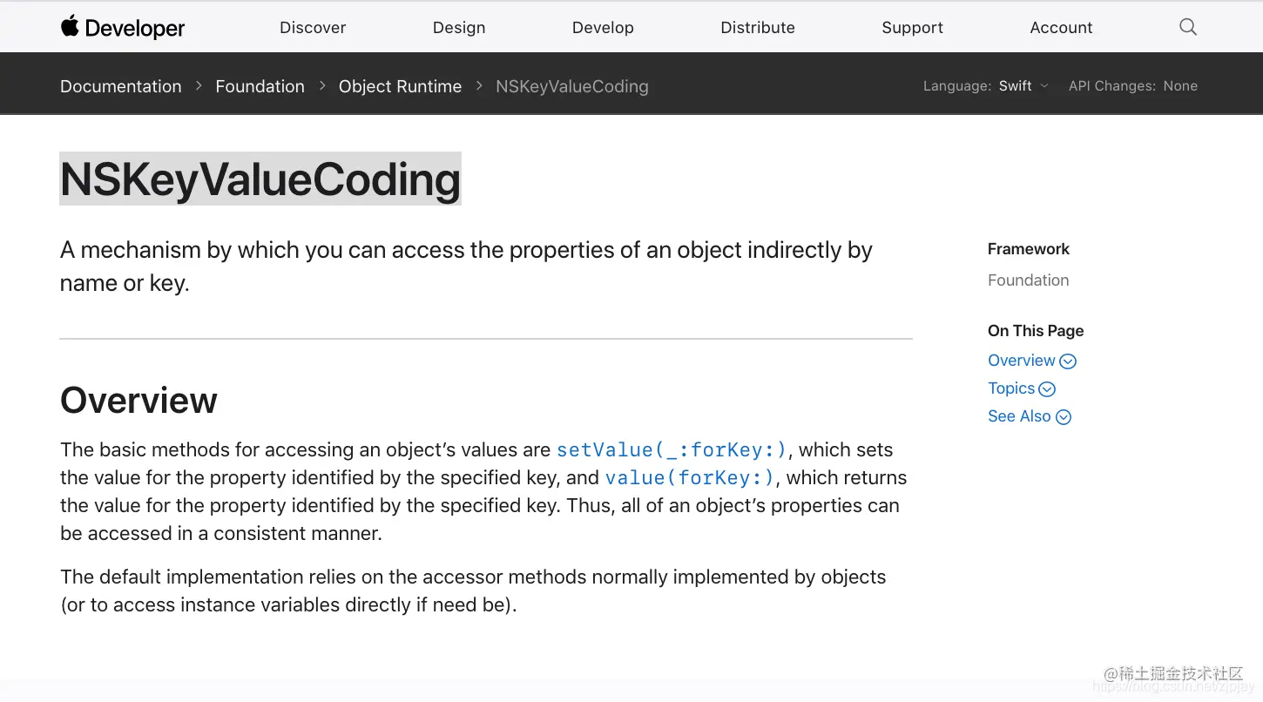Switch to the Develop menu section
This screenshot has height=702, width=1263.
[x=603, y=27]
